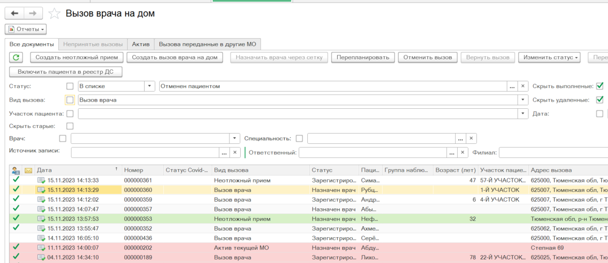Add page to favorites with star icon

tap(53, 14)
